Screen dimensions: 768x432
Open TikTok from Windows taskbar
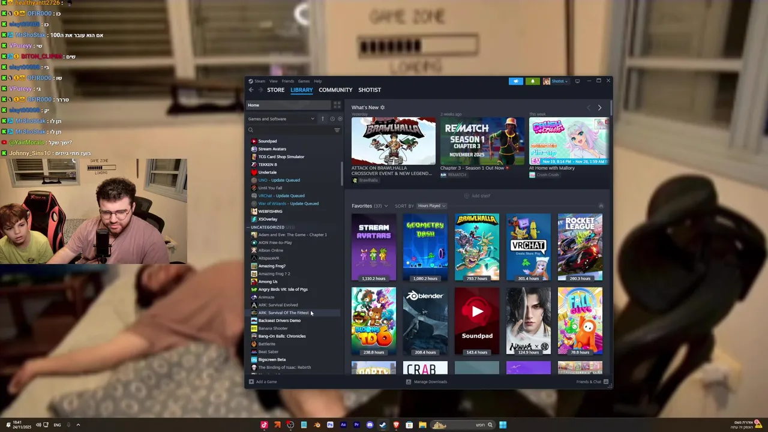264,425
